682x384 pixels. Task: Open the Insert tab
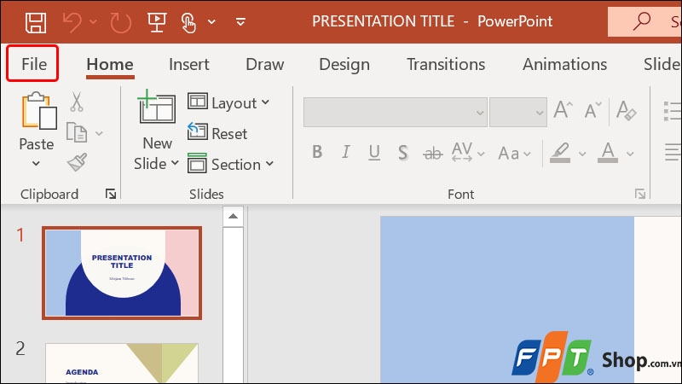click(x=188, y=65)
